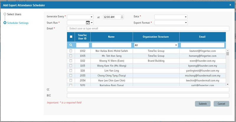This screenshot has width=236, height=122.
Task: Click the user ID 1116 cell
Action: [x=83, y=71]
